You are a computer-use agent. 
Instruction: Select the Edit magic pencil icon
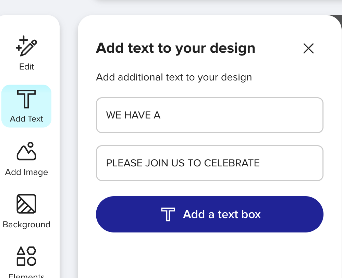[x=26, y=46]
